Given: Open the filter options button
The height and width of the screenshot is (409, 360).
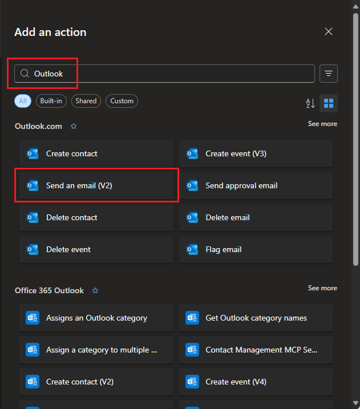Looking at the screenshot, I should pos(329,74).
